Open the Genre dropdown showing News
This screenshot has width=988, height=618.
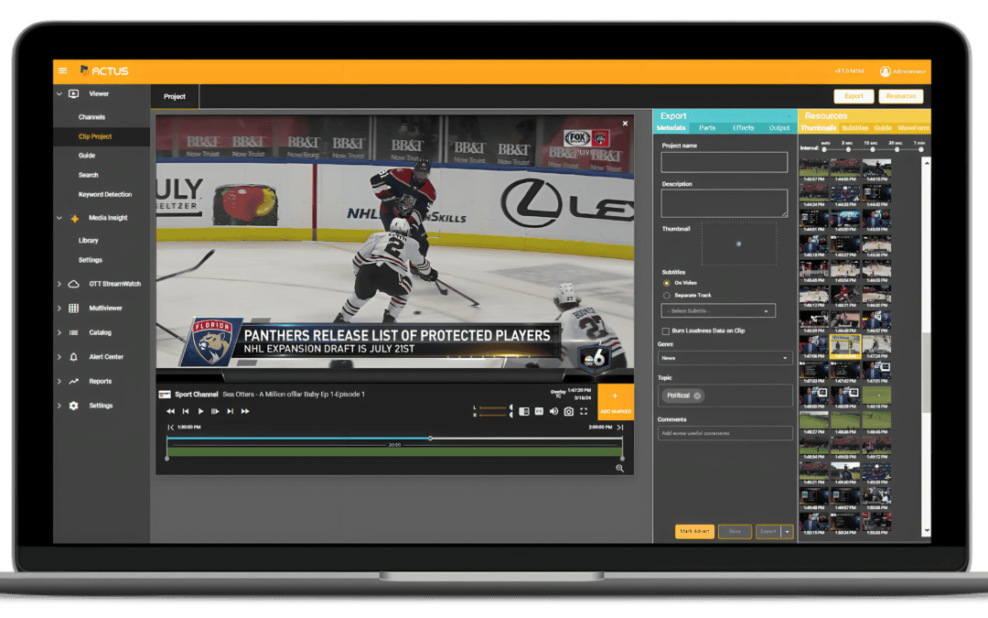click(725, 358)
